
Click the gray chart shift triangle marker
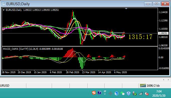point(126,9)
